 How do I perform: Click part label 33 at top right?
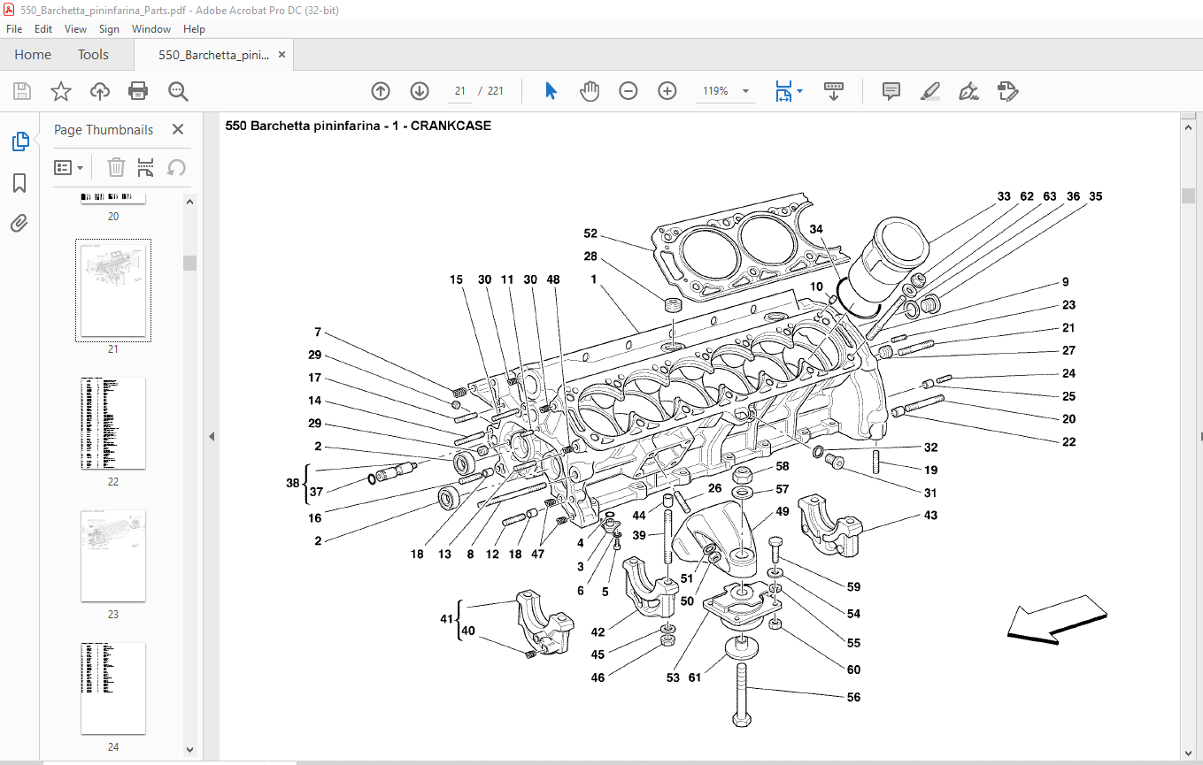point(1004,196)
